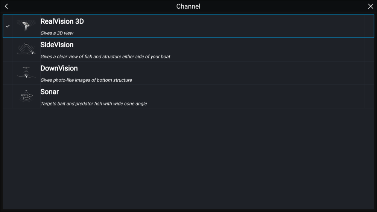Click the empty selection cell beside DownVision
Image resolution: width=377 pixels, height=212 pixels.
pos(8,73)
